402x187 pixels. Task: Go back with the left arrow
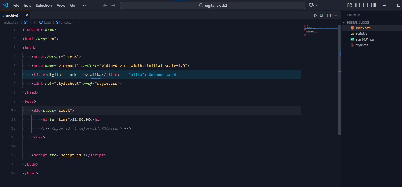click(x=106, y=5)
